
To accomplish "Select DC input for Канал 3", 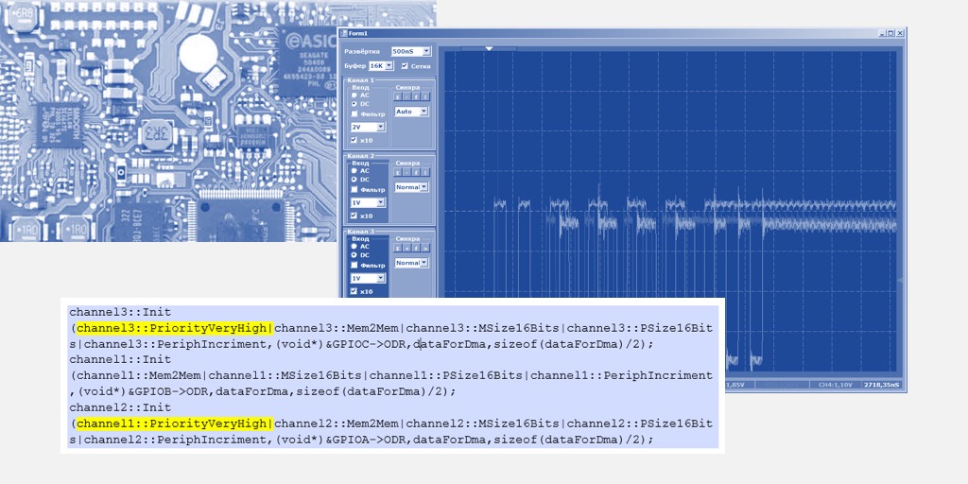I will (354, 255).
